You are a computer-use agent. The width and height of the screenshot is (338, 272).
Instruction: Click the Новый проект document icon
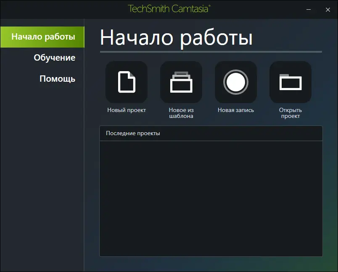(127, 82)
